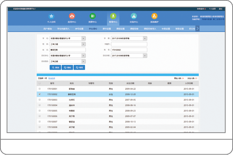Open the 年级设置 submenu tab
Screen dimensions: 233x155
[x=166, y=29]
